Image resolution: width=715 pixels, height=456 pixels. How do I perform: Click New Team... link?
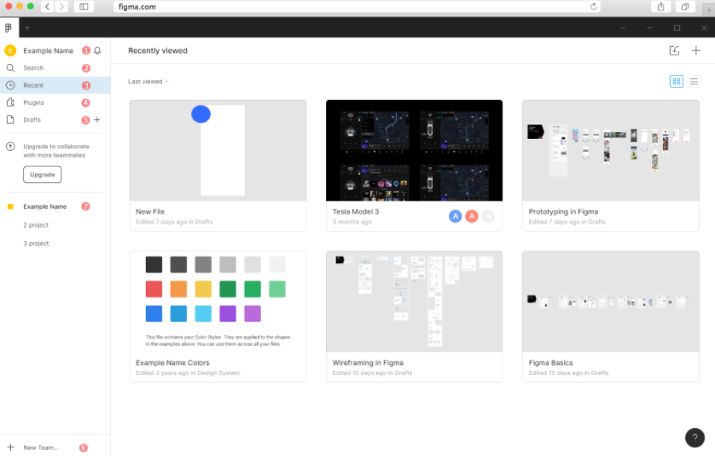pyautogui.click(x=41, y=447)
